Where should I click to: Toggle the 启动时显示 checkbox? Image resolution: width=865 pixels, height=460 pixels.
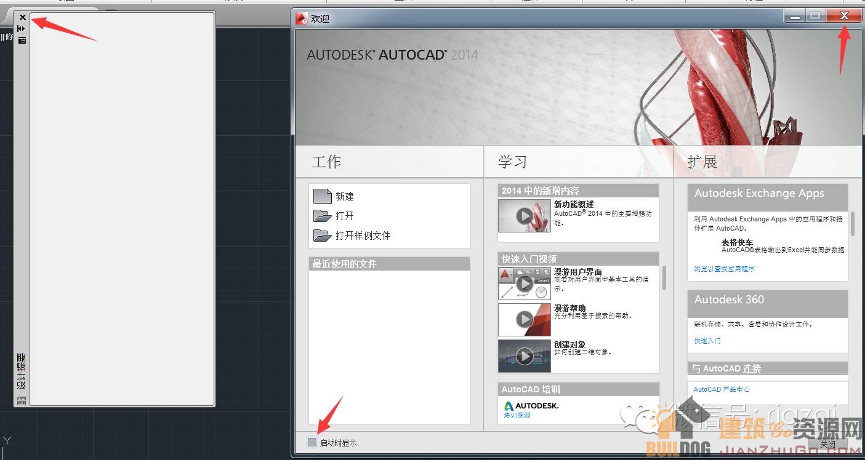coord(312,442)
